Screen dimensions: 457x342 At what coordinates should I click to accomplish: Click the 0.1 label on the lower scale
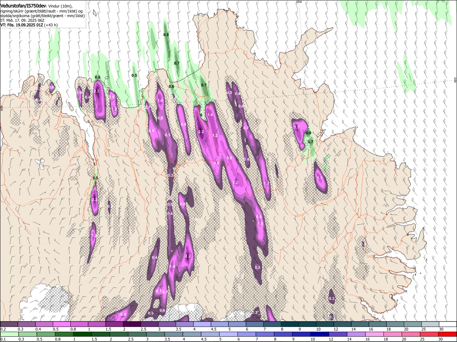3,340
